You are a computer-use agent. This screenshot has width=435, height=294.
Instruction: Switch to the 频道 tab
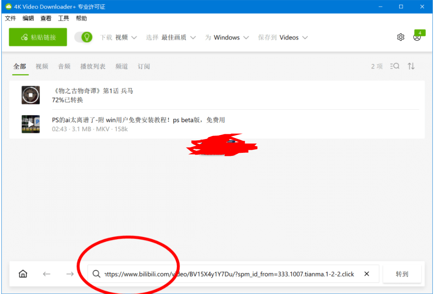(x=122, y=66)
